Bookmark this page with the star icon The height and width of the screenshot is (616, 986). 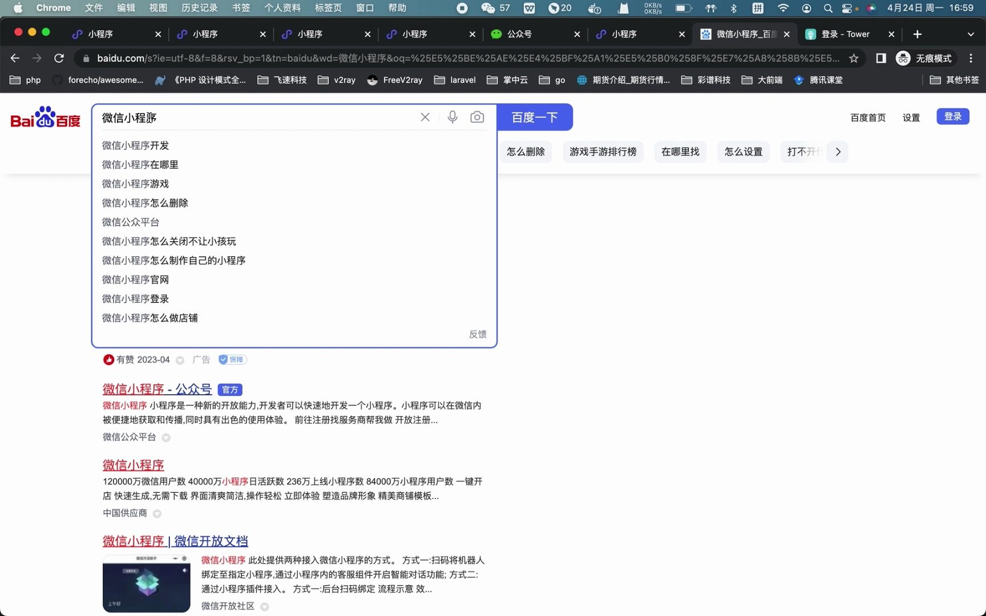click(854, 58)
